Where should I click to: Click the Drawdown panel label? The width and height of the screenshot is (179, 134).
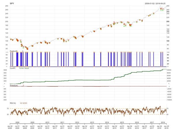14,85
